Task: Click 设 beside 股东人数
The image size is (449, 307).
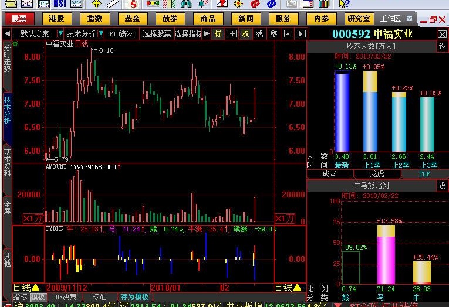Action: (442, 46)
